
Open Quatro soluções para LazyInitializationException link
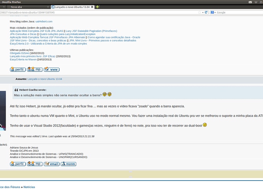coord(67,34)
